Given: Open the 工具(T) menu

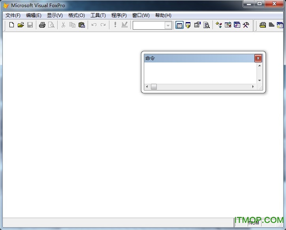Looking at the screenshot, I should tap(98, 15).
